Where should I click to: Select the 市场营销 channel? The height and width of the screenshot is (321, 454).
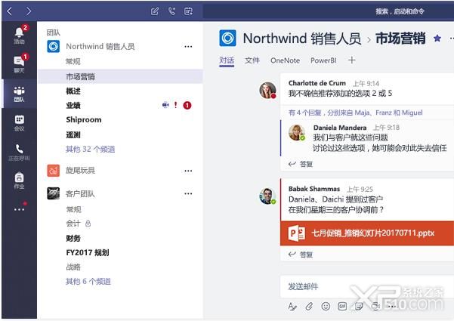pyautogui.click(x=120, y=77)
